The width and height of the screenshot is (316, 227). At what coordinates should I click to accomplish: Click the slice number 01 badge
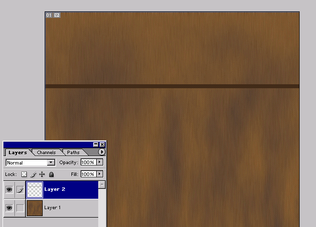point(49,15)
